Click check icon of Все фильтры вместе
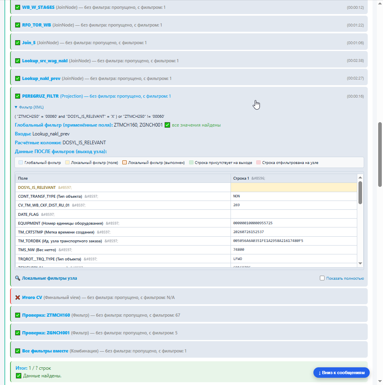The height and width of the screenshot is (385, 383). pyautogui.click(x=18, y=351)
